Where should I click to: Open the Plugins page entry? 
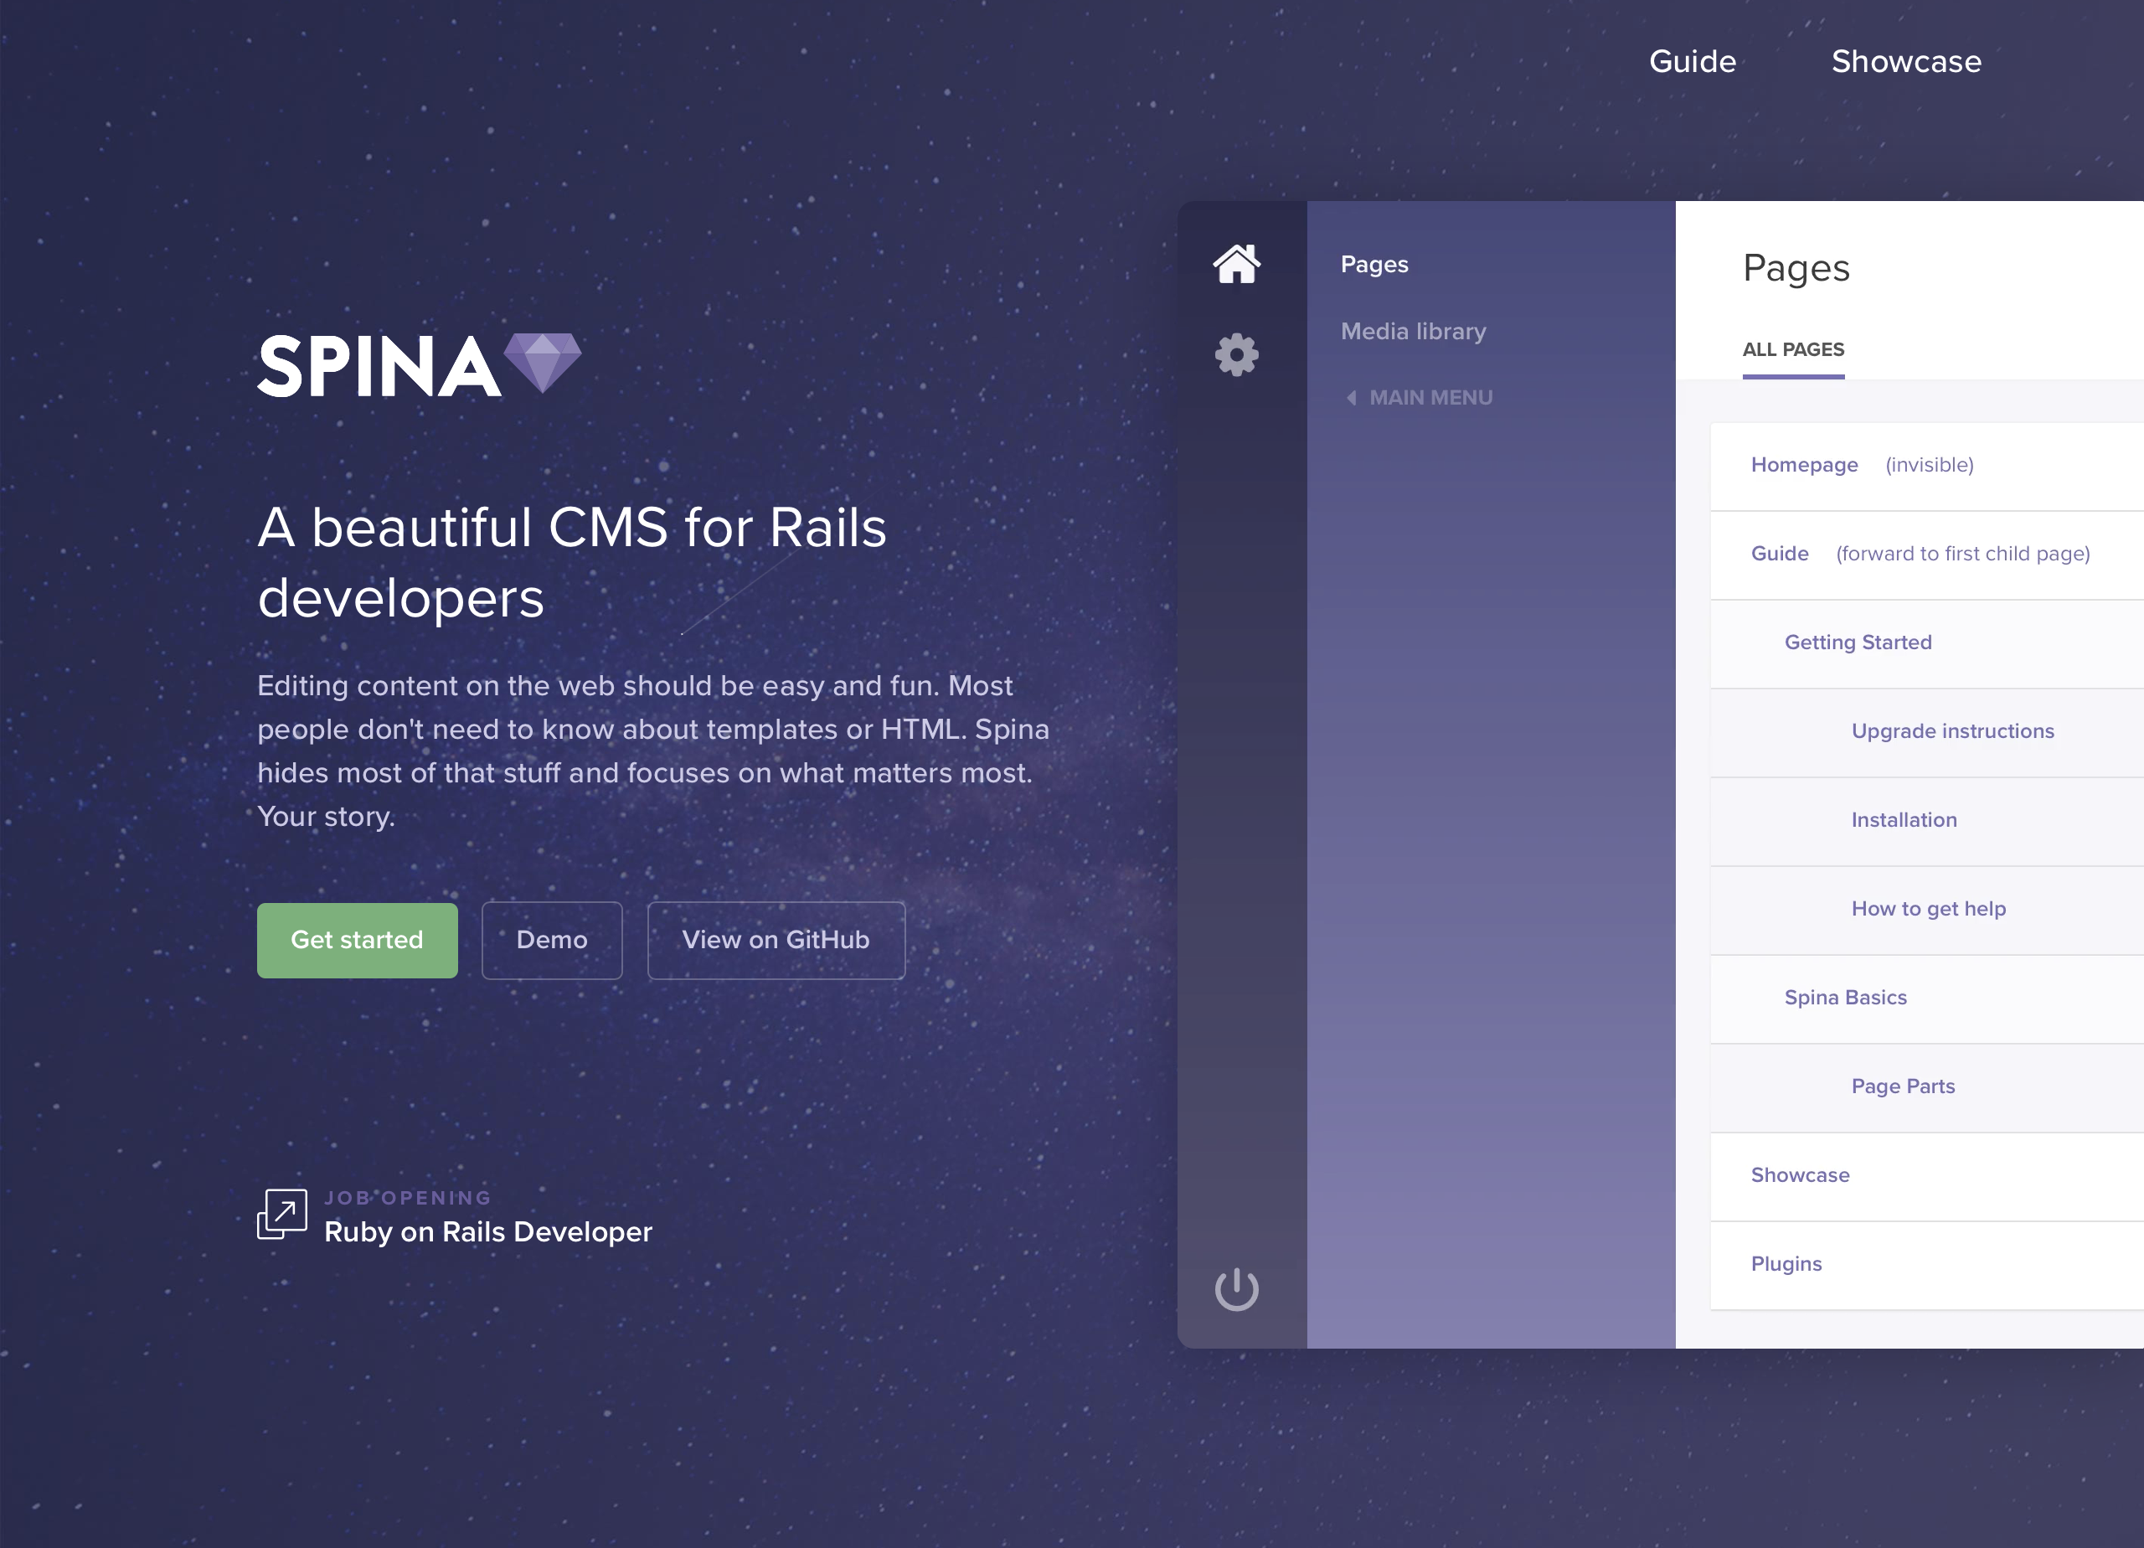[1786, 1263]
